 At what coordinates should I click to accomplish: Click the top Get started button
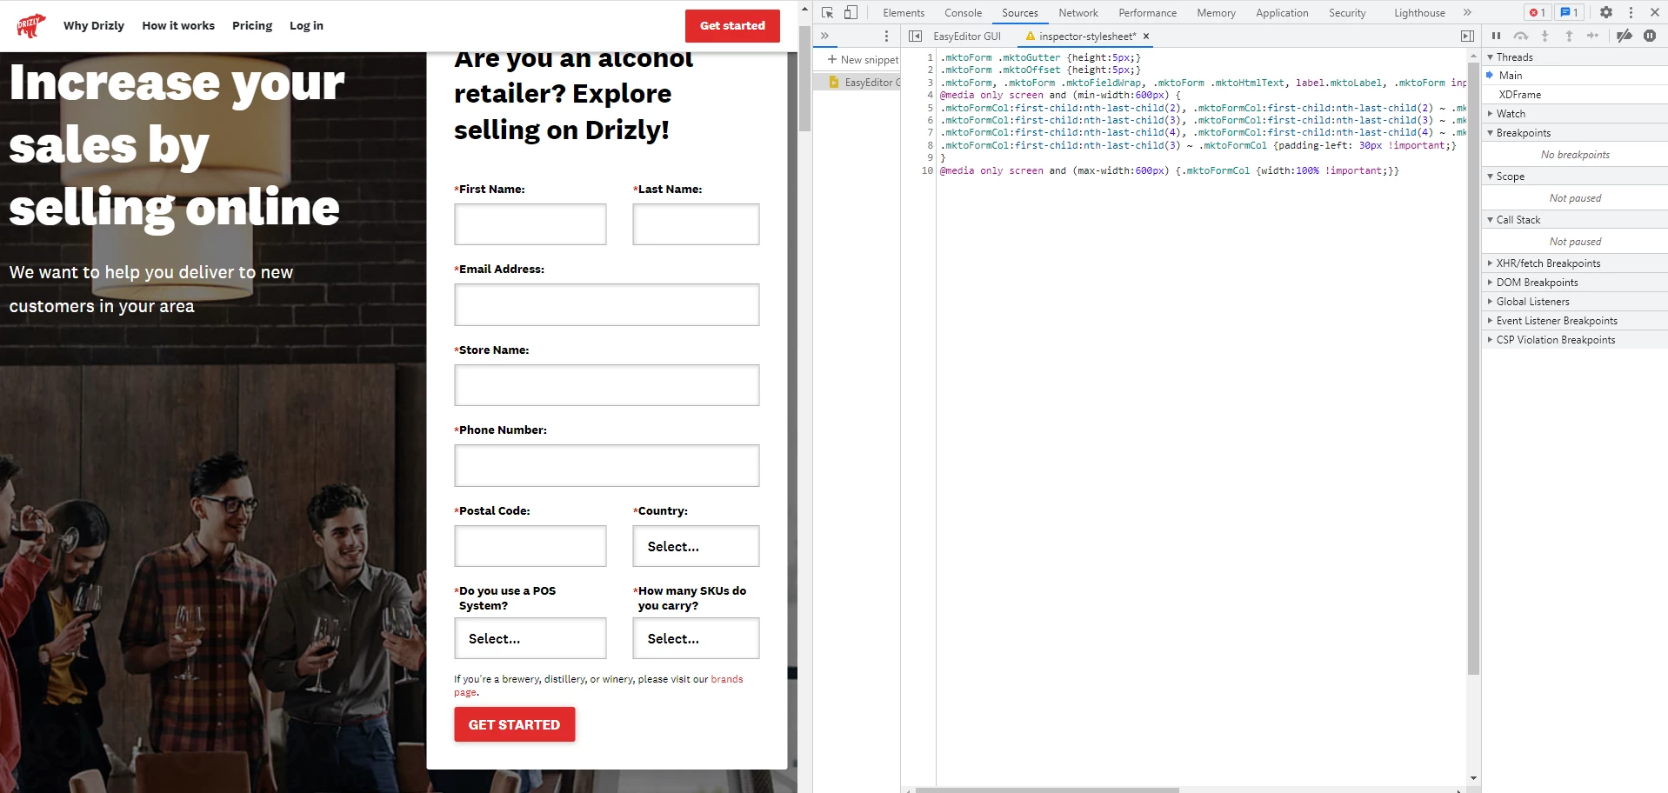tap(732, 25)
